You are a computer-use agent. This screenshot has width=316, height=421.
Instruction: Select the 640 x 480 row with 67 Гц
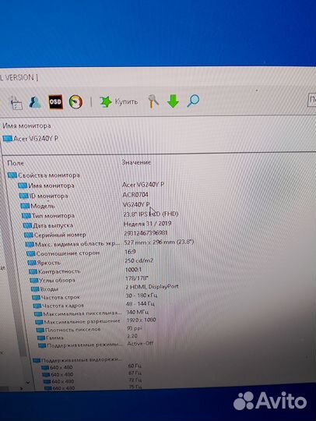pos(91,374)
